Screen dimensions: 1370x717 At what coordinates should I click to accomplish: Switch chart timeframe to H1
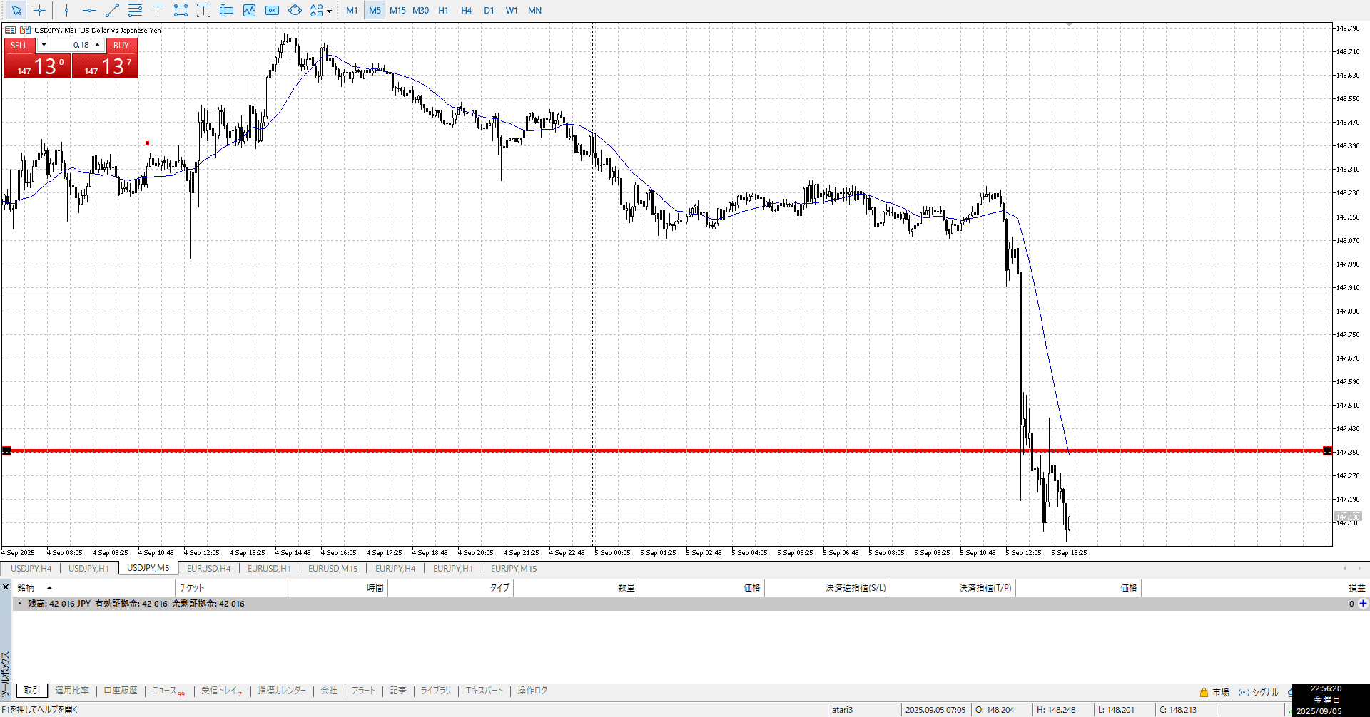tap(443, 11)
